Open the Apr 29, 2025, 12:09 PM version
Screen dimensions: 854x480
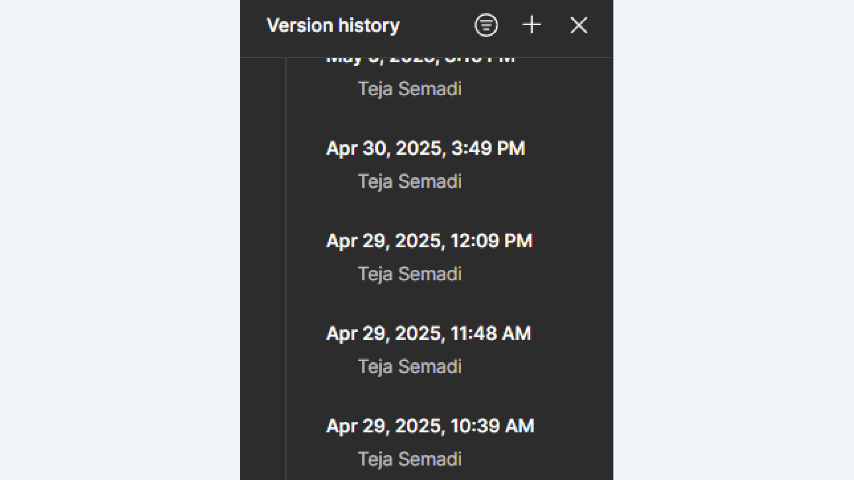point(429,241)
